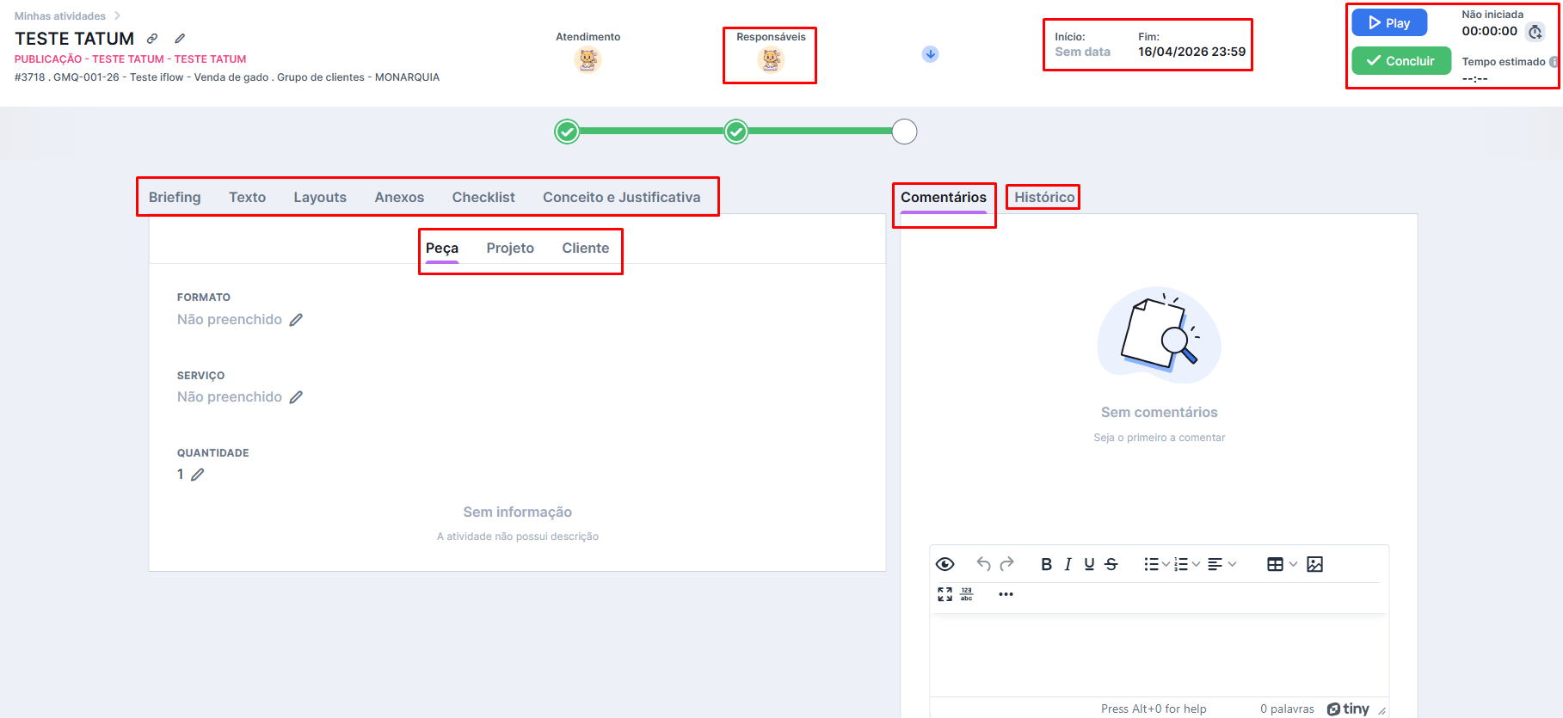Click the Tempo estimado info icon
1563x718 pixels.
click(1554, 62)
